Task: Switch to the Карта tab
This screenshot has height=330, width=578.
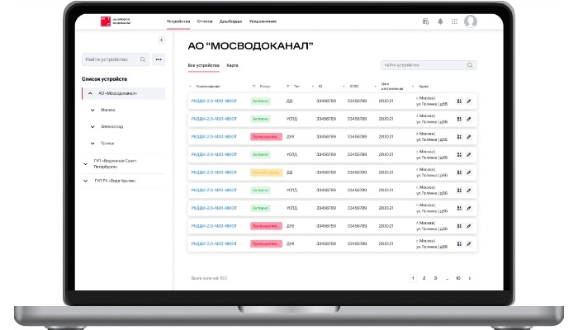Action: point(233,65)
